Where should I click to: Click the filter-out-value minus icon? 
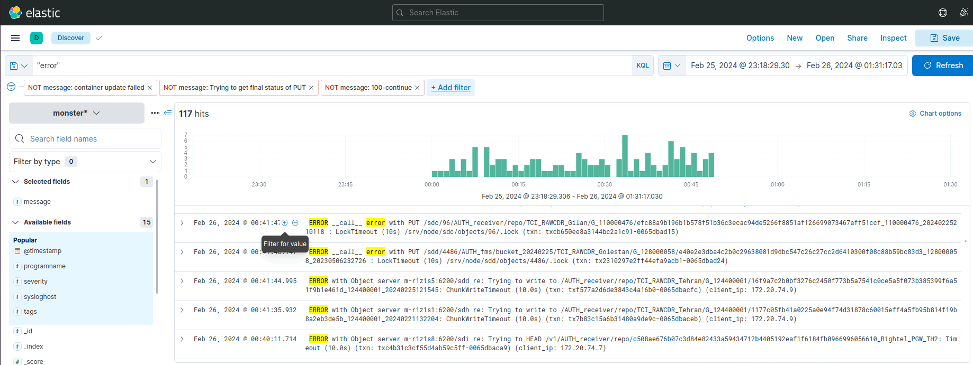pos(295,223)
